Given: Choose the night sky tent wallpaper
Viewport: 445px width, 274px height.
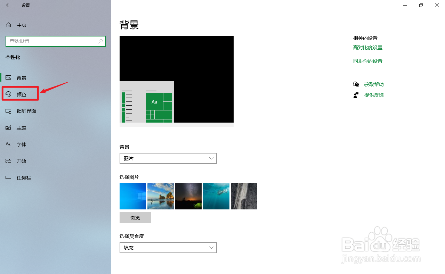Looking at the screenshot, I should tap(188, 196).
